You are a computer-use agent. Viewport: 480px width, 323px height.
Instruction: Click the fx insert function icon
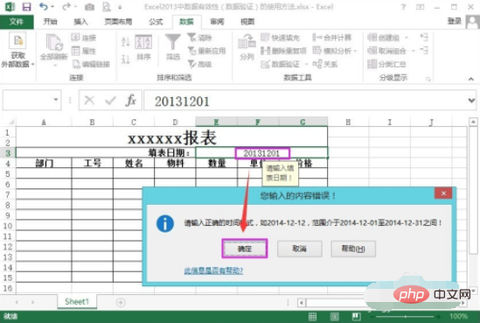(131, 100)
